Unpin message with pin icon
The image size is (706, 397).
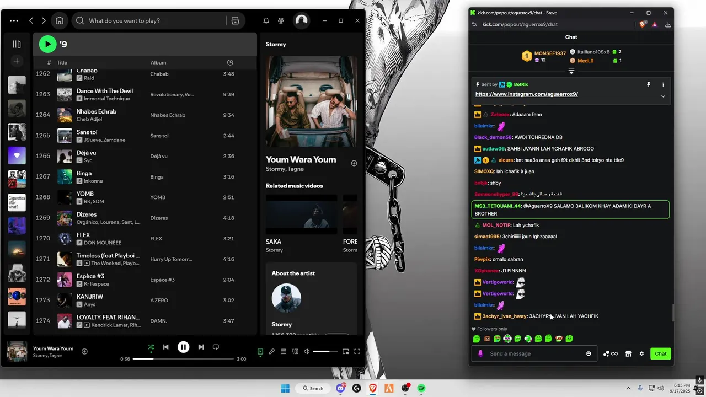649,84
